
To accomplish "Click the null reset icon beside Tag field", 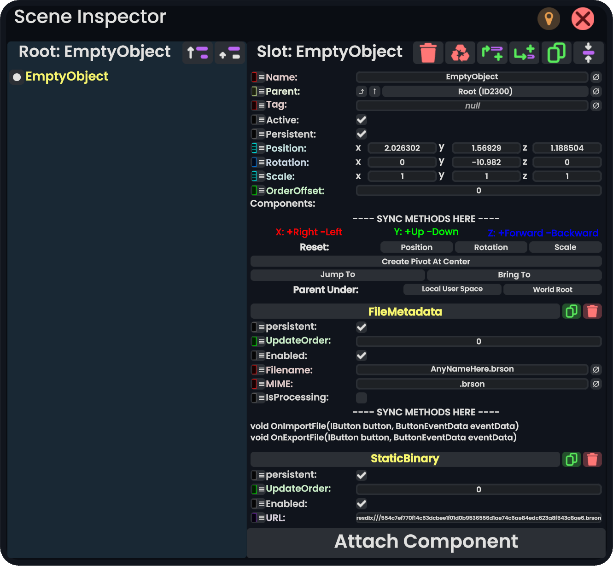I will tap(596, 105).
